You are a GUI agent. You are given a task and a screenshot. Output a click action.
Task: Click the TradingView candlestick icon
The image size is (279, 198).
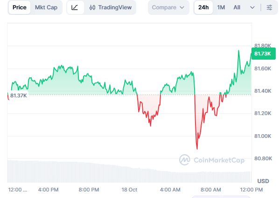[92, 7]
